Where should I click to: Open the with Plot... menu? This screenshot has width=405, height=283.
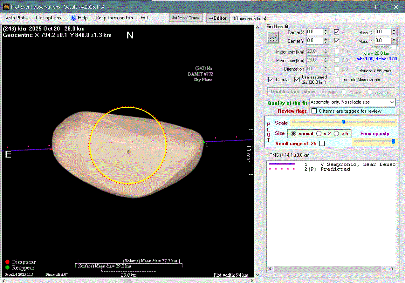coord(17,18)
